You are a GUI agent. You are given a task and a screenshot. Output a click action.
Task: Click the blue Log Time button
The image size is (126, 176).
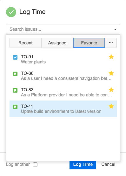point(83,165)
